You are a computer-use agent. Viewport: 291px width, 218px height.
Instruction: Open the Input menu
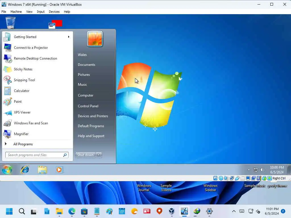(41, 11)
